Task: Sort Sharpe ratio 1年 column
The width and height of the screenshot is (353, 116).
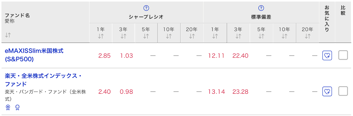Action: pyautogui.click(x=101, y=36)
